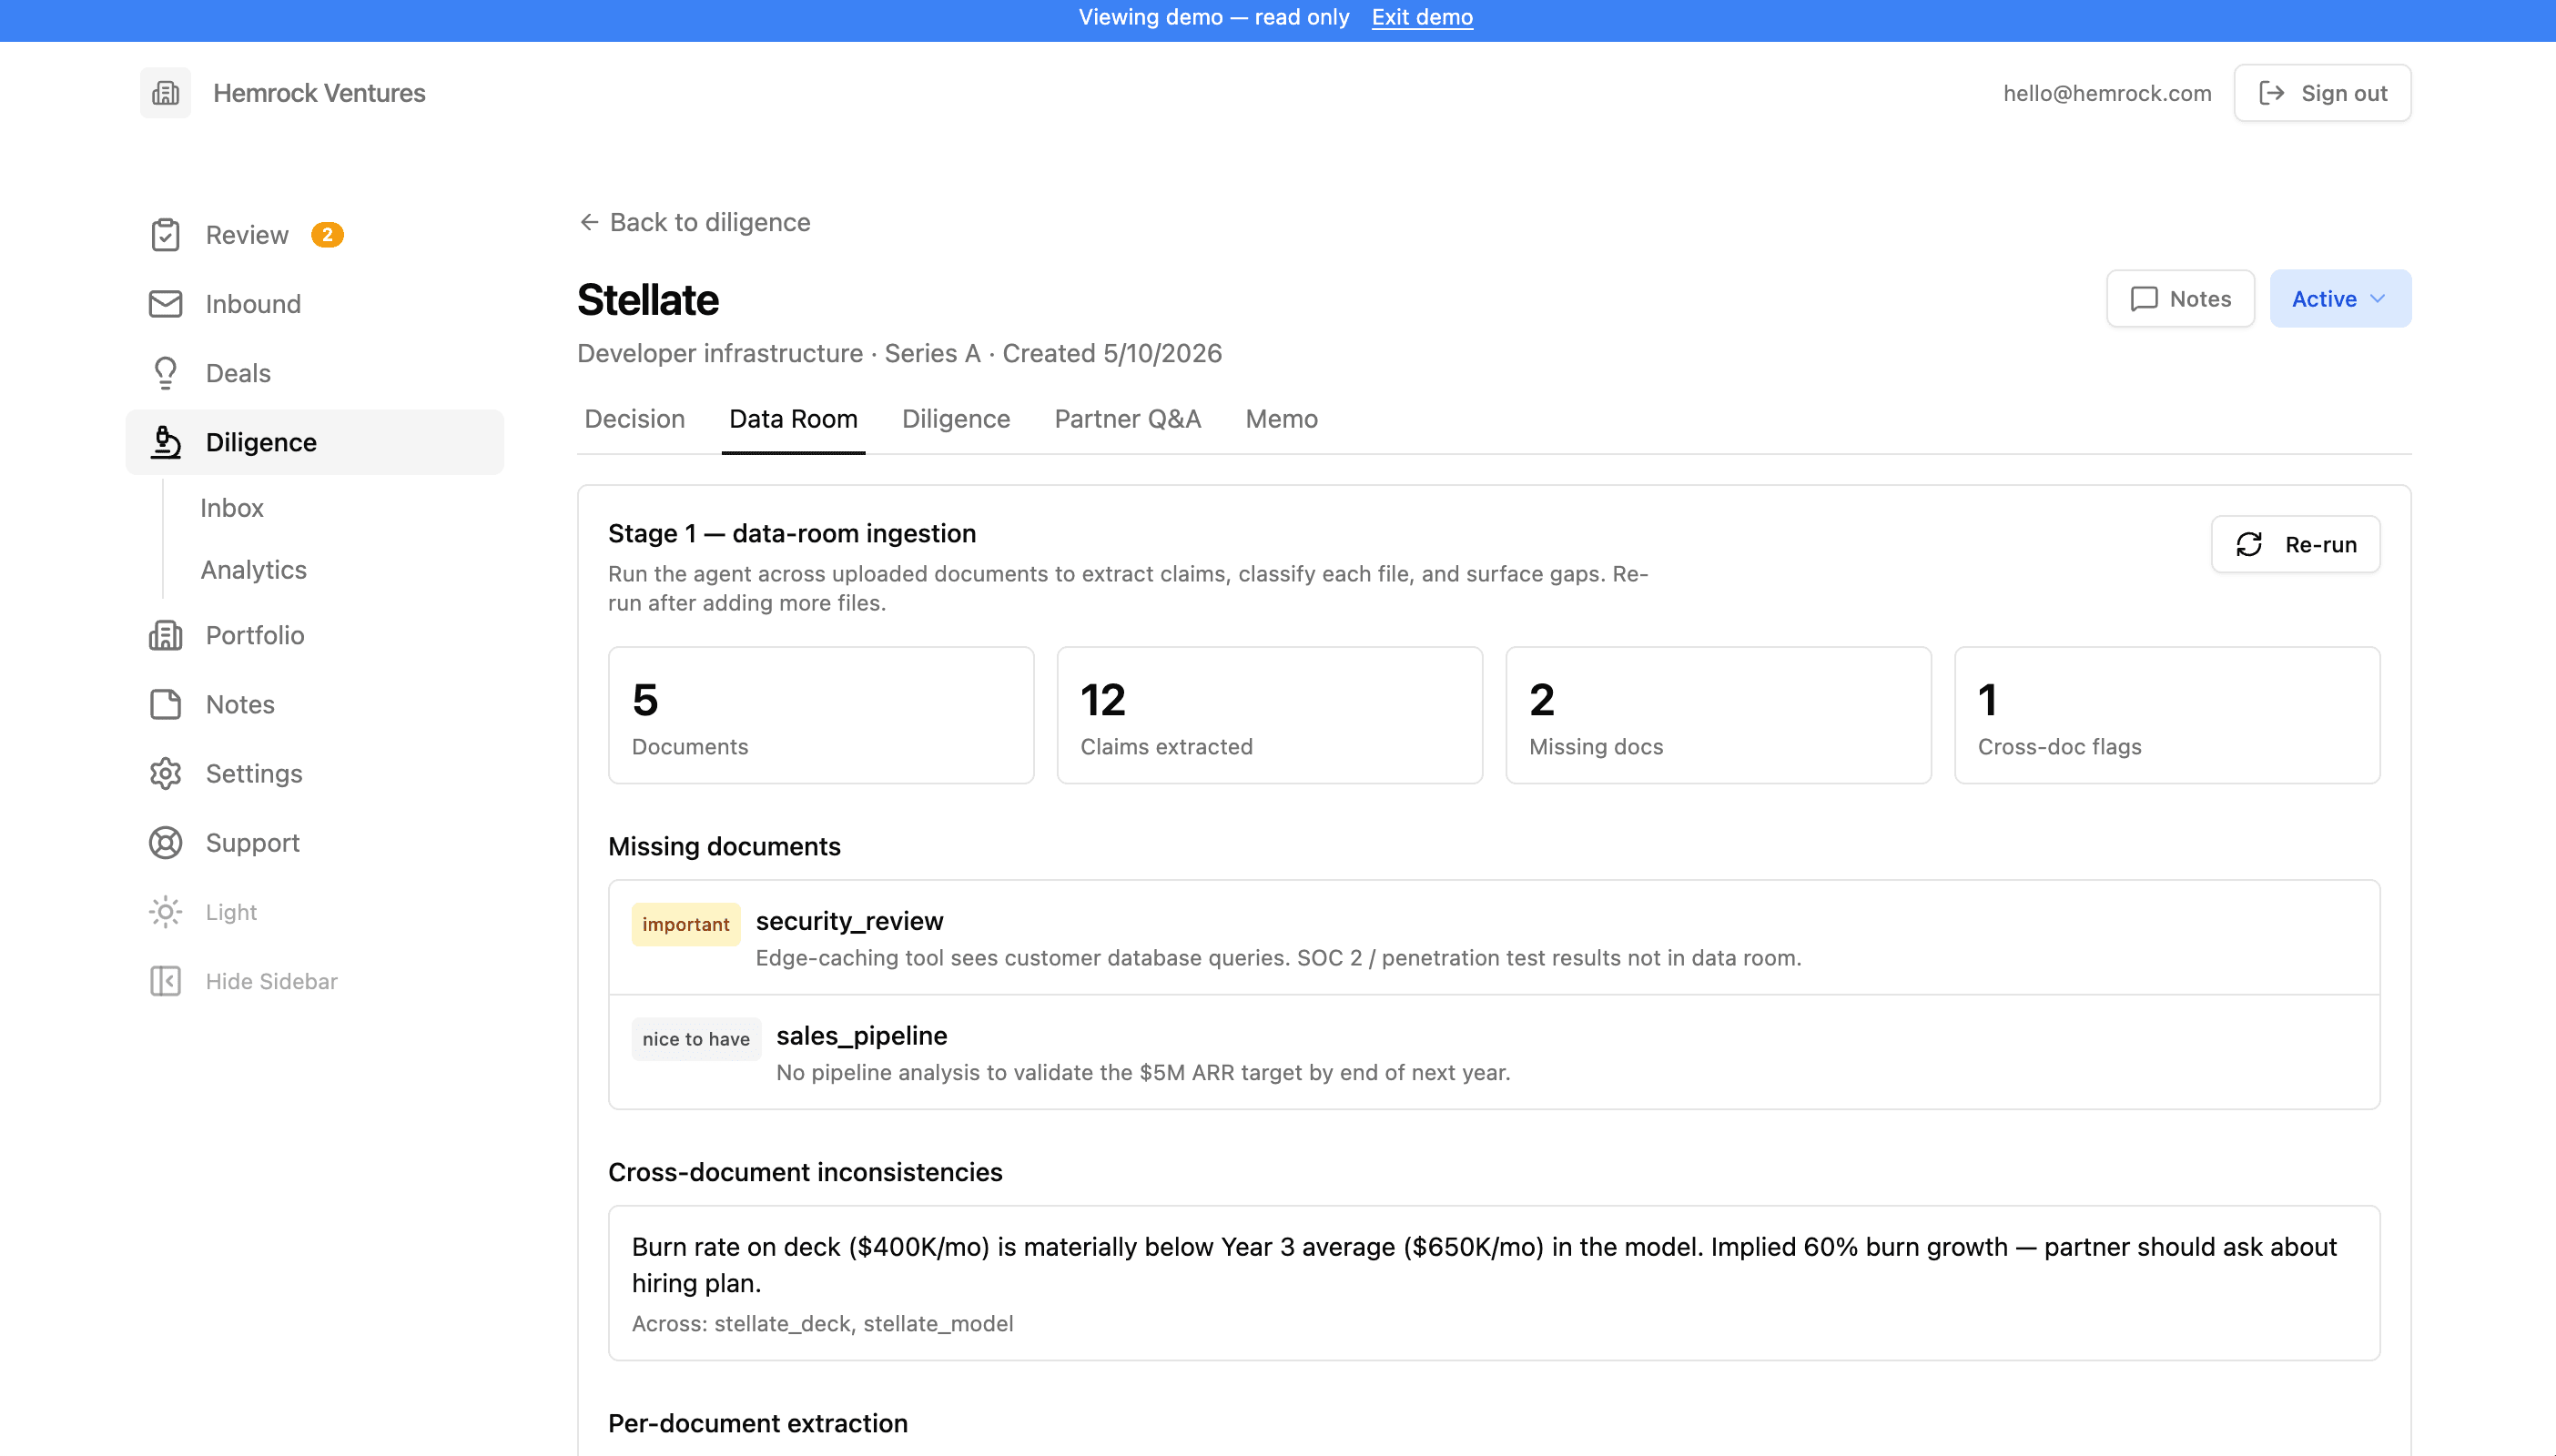Screen dimensions: 2556x1456
Task: Click the Cross-document inconsistencies heading
Action: coord(805,1172)
